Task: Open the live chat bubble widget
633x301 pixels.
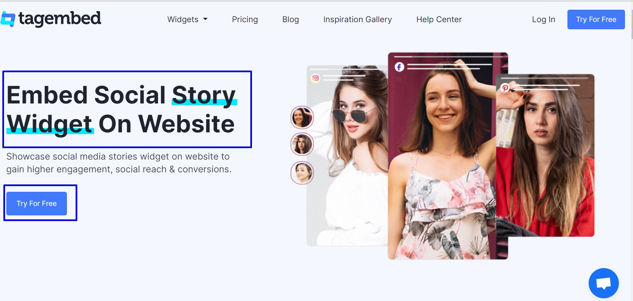Action: [x=603, y=283]
